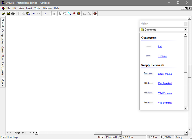Click the Rail link in the Gallery
192x139 pixels.
click(160, 46)
